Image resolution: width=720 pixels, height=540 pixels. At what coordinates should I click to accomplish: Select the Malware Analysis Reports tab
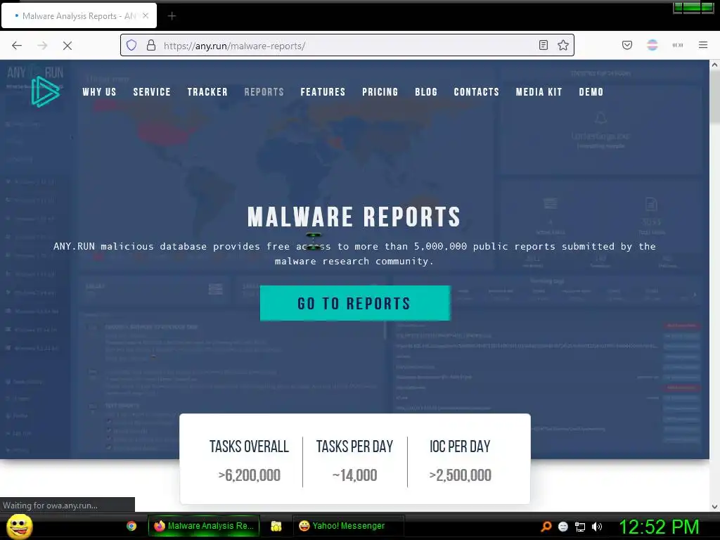pyautogui.click(x=79, y=15)
